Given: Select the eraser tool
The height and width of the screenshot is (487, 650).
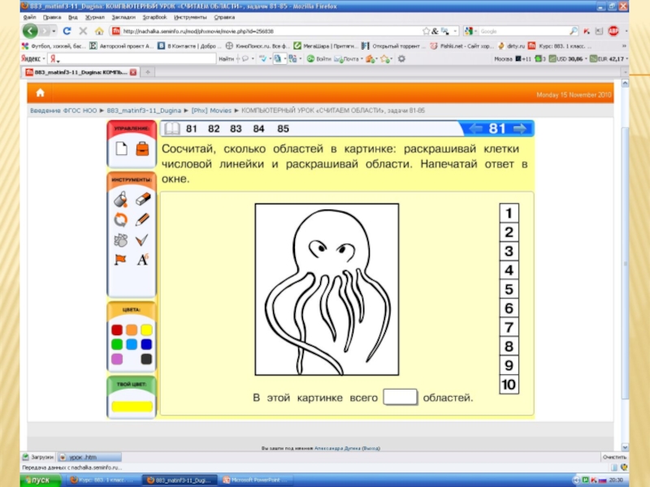Looking at the screenshot, I should click(142, 199).
